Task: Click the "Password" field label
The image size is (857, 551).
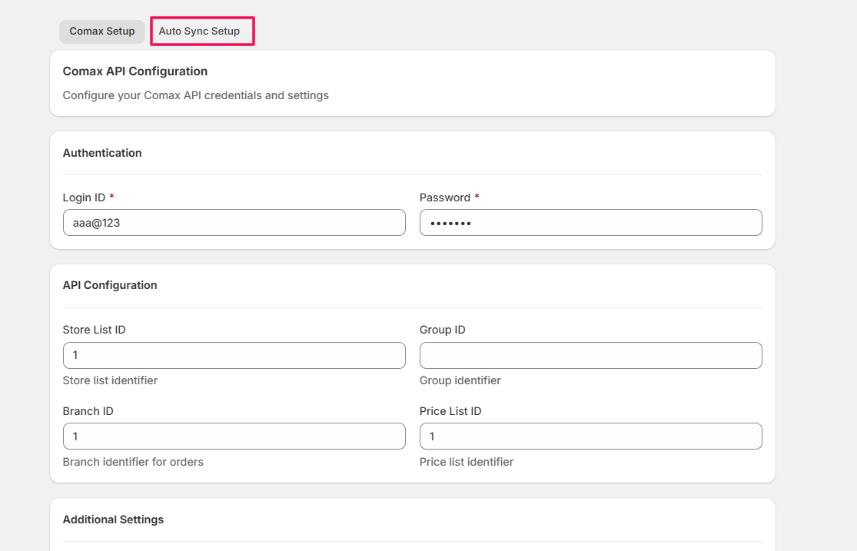Action: pos(444,197)
